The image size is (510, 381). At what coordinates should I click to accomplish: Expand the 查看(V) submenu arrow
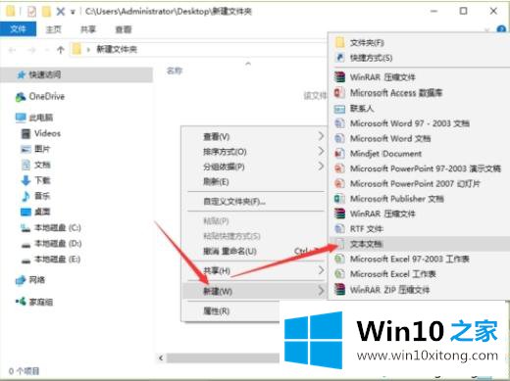(x=321, y=136)
